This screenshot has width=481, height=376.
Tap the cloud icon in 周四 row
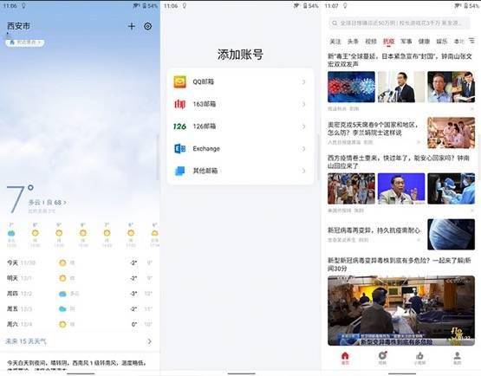[x=62, y=294]
